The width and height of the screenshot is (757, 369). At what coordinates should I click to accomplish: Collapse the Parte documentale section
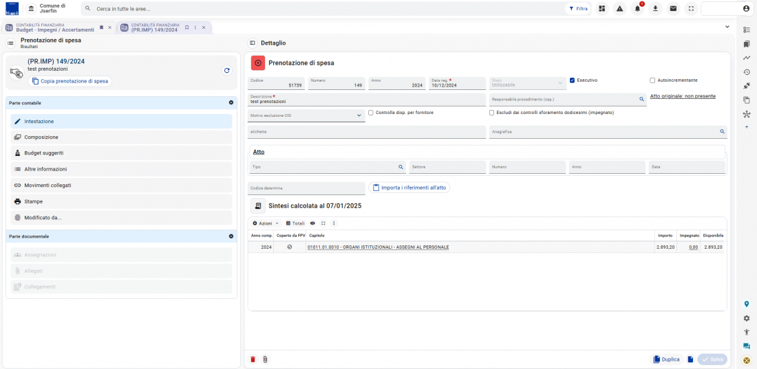pos(231,236)
